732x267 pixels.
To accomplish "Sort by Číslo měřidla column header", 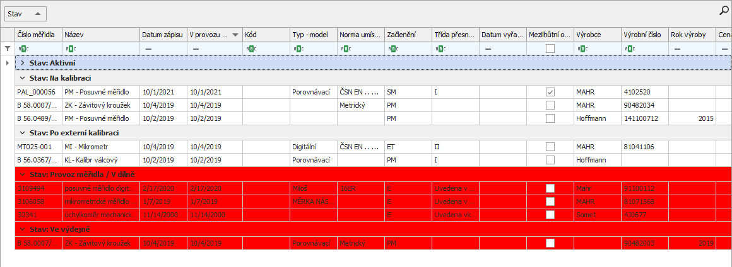I will tap(38, 35).
